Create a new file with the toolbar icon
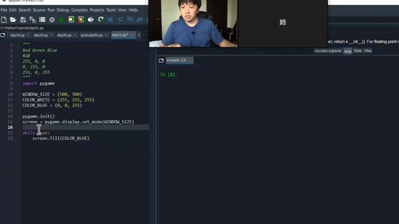This screenshot has height=224, width=399. [x=4, y=19]
